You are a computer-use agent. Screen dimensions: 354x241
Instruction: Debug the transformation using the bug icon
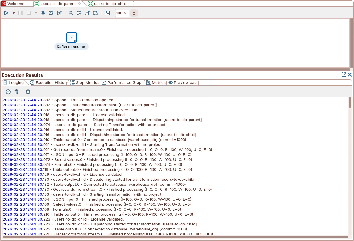pos(51,13)
